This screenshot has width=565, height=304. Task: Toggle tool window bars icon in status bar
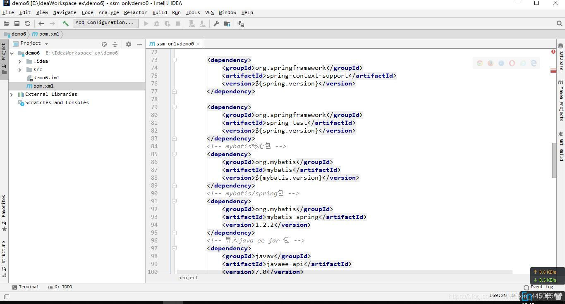[6, 296]
